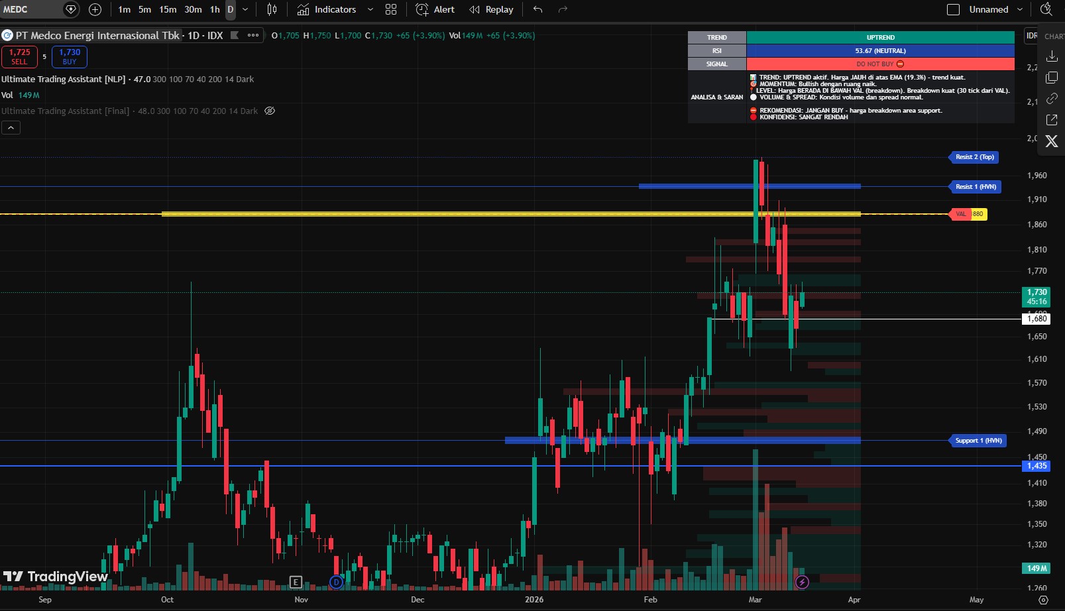Click the Unnamed layout name
This screenshot has height=611, width=1065.
(x=988, y=9)
